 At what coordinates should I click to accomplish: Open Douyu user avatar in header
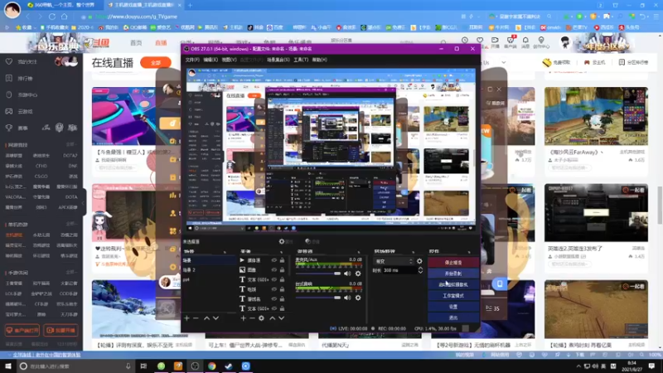pyautogui.click(x=565, y=42)
